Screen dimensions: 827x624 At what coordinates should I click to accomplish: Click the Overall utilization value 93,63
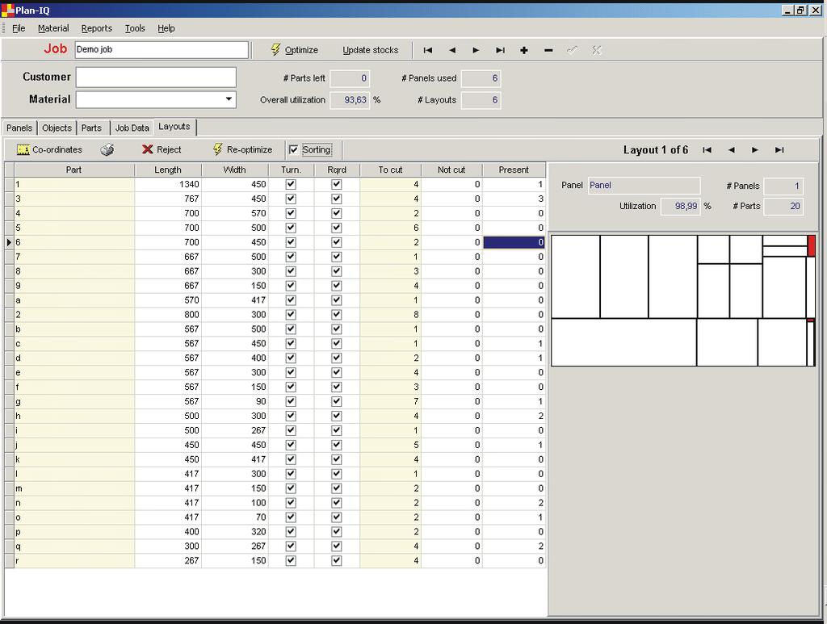point(349,99)
